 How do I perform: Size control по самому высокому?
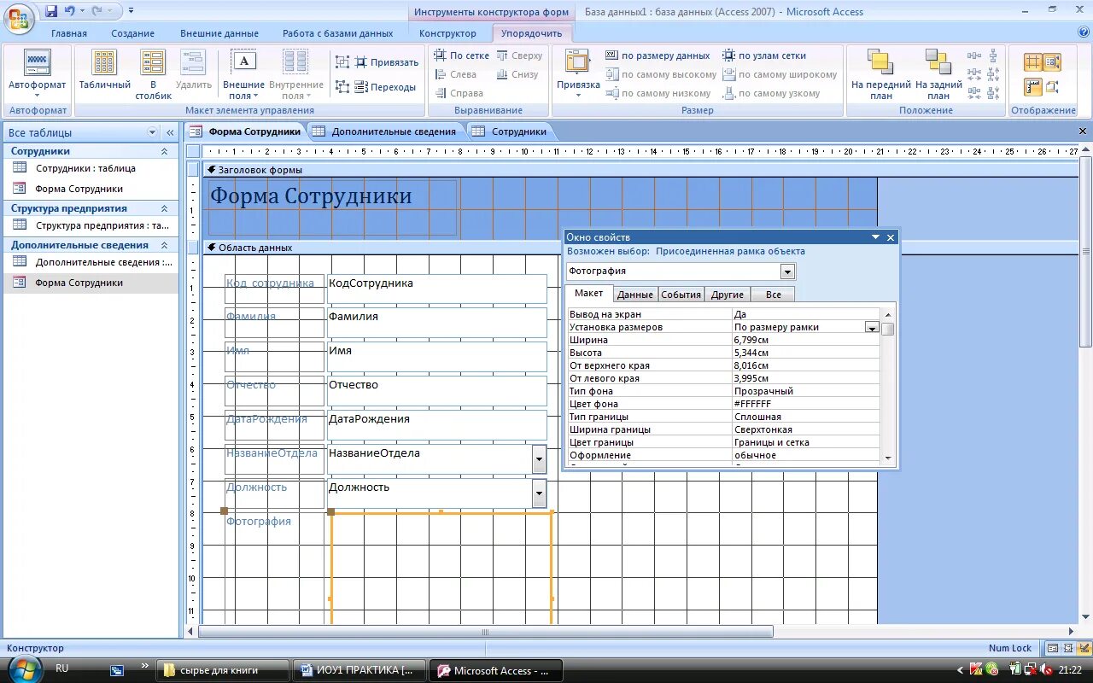661,74
